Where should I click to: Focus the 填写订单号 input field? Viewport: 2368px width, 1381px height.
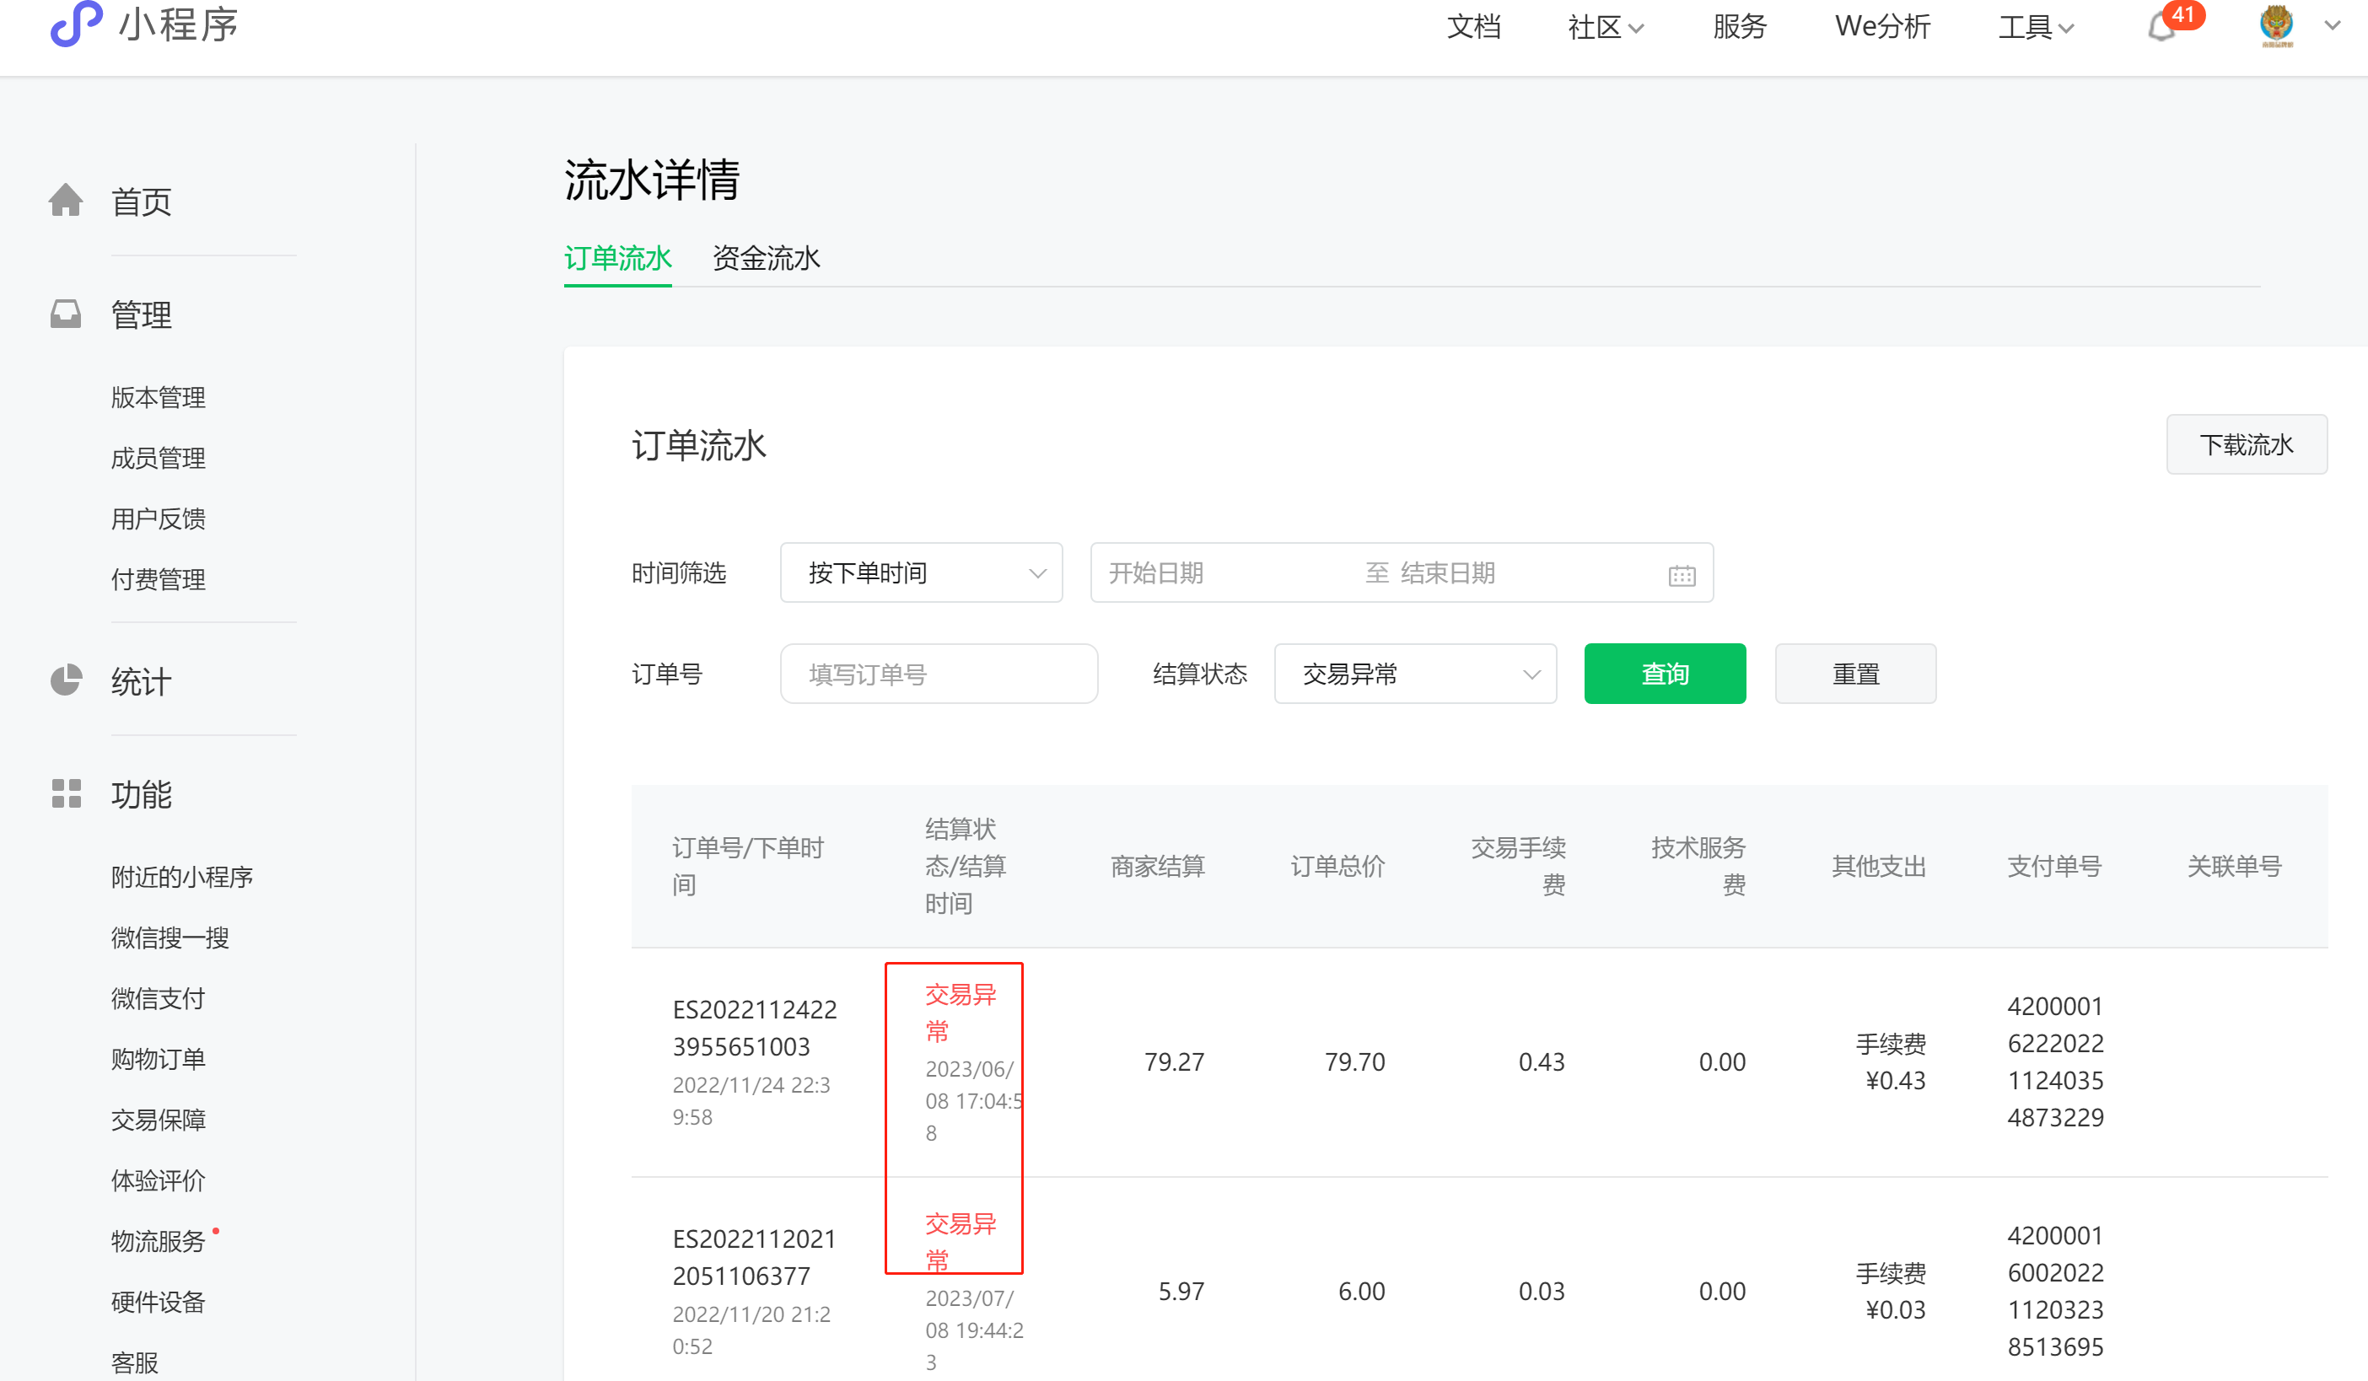click(x=938, y=674)
